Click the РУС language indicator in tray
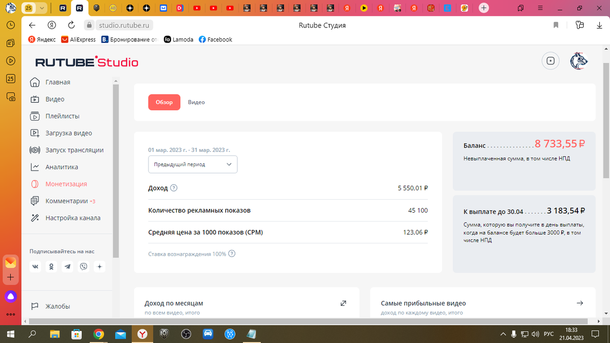This screenshot has width=610, height=343. pos(549,334)
